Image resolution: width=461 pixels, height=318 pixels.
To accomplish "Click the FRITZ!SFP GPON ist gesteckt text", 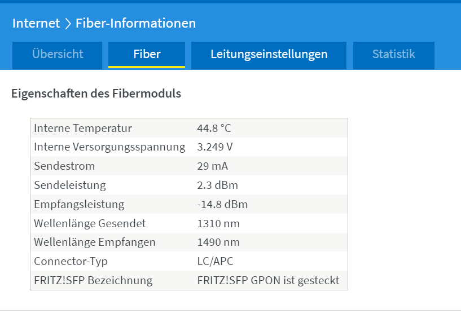I will click(x=268, y=281).
